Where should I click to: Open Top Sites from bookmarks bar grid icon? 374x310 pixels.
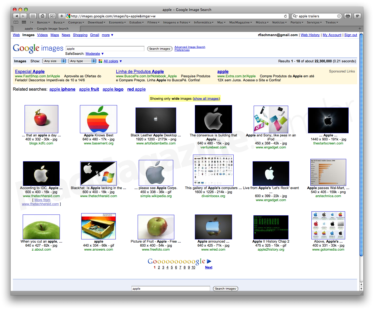(x=24, y=22)
